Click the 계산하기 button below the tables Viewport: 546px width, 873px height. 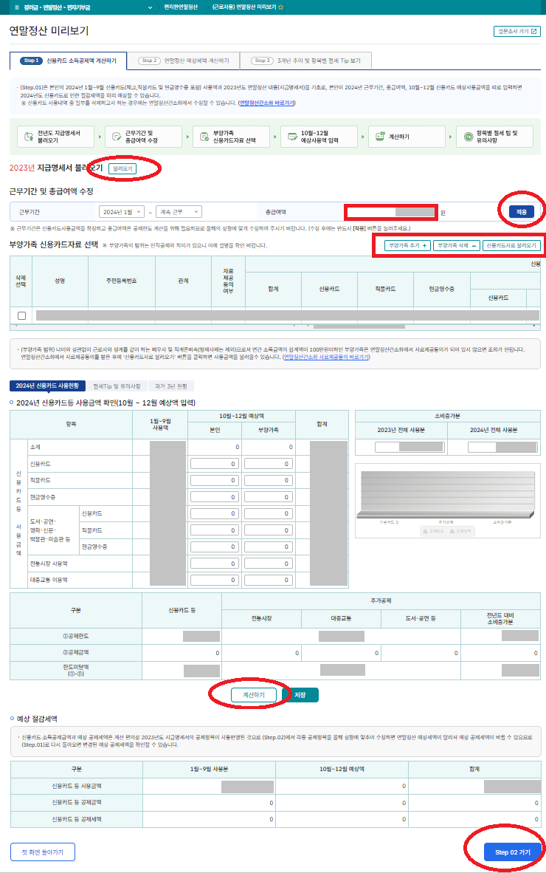tap(253, 695)
